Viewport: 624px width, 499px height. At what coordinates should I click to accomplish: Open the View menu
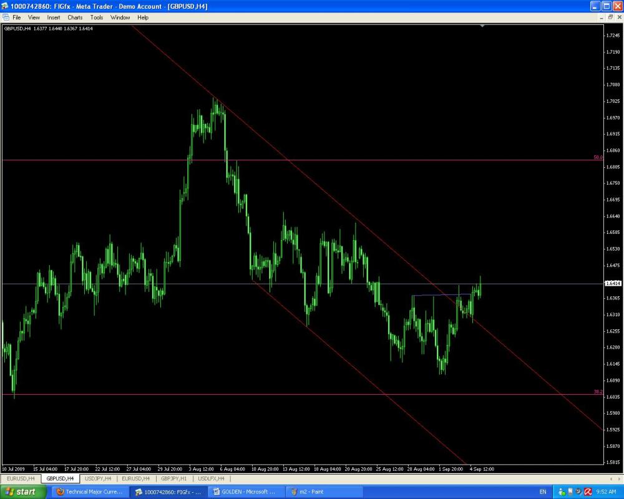point(34,17)
